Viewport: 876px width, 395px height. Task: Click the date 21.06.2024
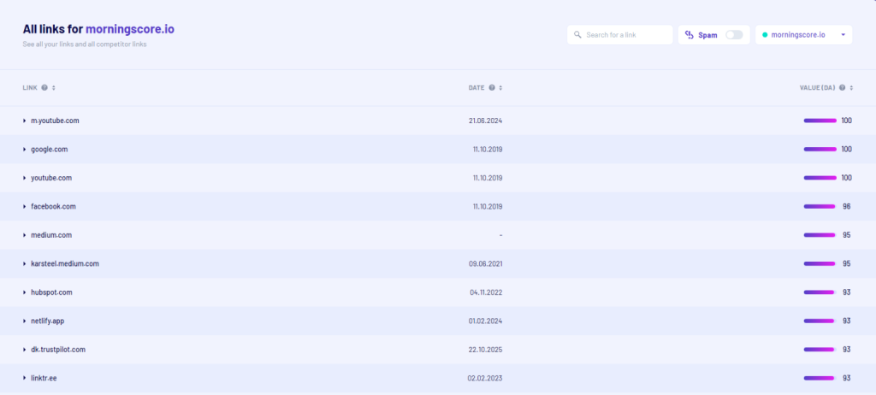(x=486, y=121)
